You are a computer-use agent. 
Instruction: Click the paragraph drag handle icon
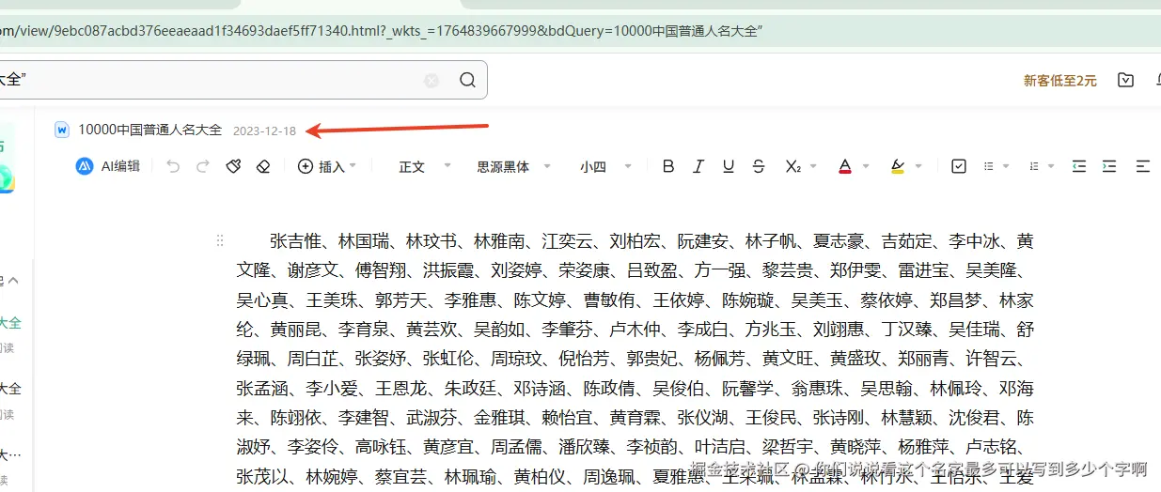tap(220, 240)
